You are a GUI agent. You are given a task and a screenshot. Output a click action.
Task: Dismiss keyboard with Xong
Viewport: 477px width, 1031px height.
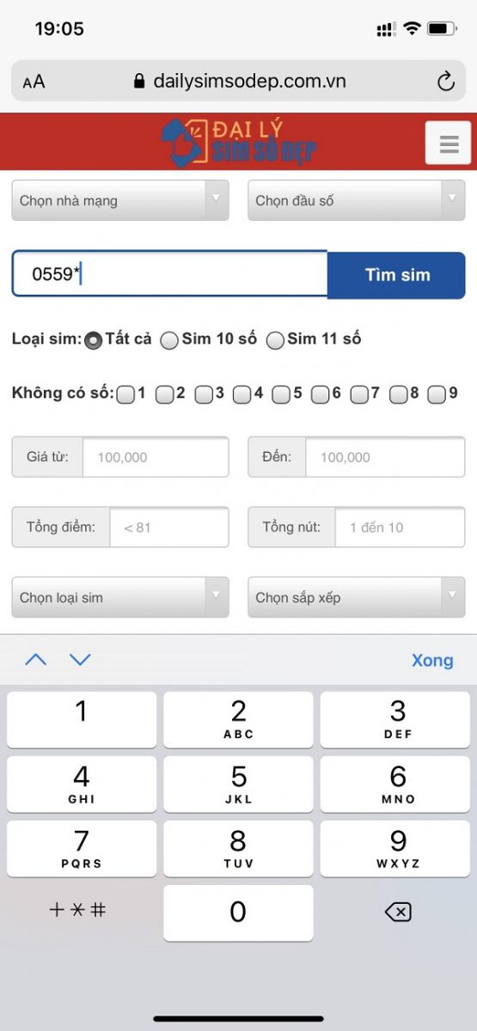(x=432, y=660)
